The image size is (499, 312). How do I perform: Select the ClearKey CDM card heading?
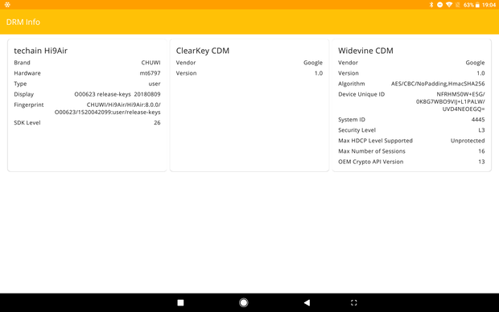click(202, 51)
